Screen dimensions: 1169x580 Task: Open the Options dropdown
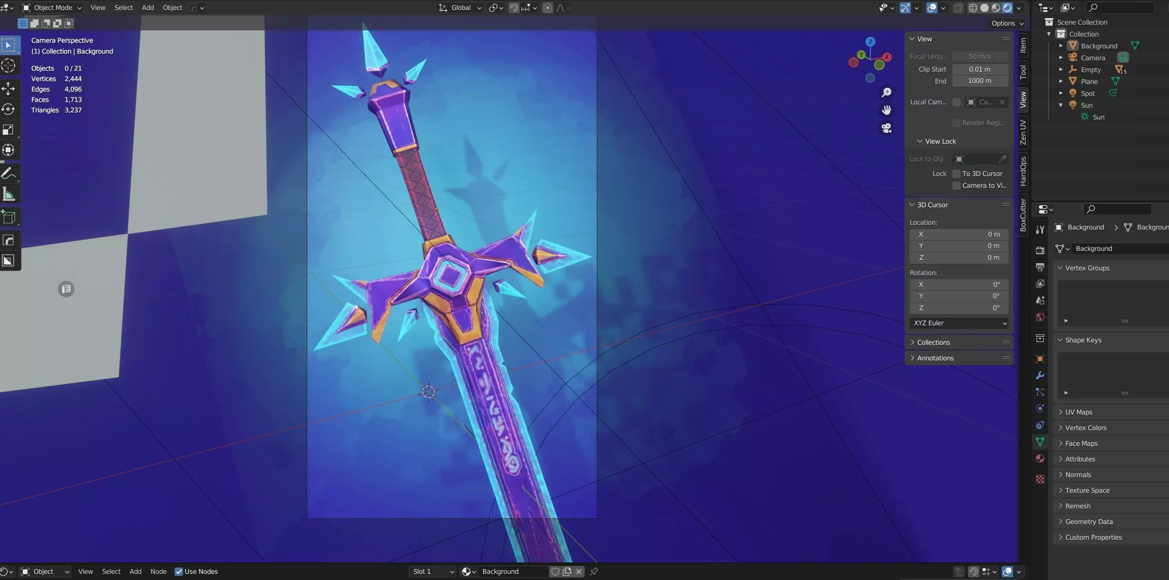click(x=1007, y=23)
